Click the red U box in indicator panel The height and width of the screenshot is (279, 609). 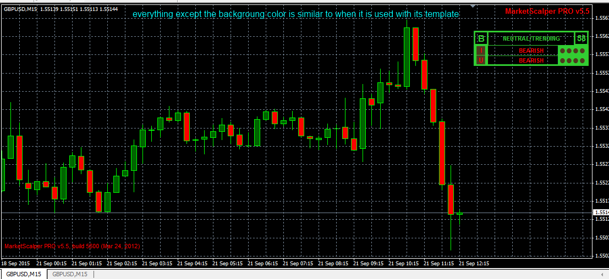(x=481, y=60)
